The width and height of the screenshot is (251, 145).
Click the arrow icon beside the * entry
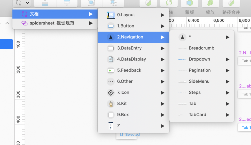point(182,37)
